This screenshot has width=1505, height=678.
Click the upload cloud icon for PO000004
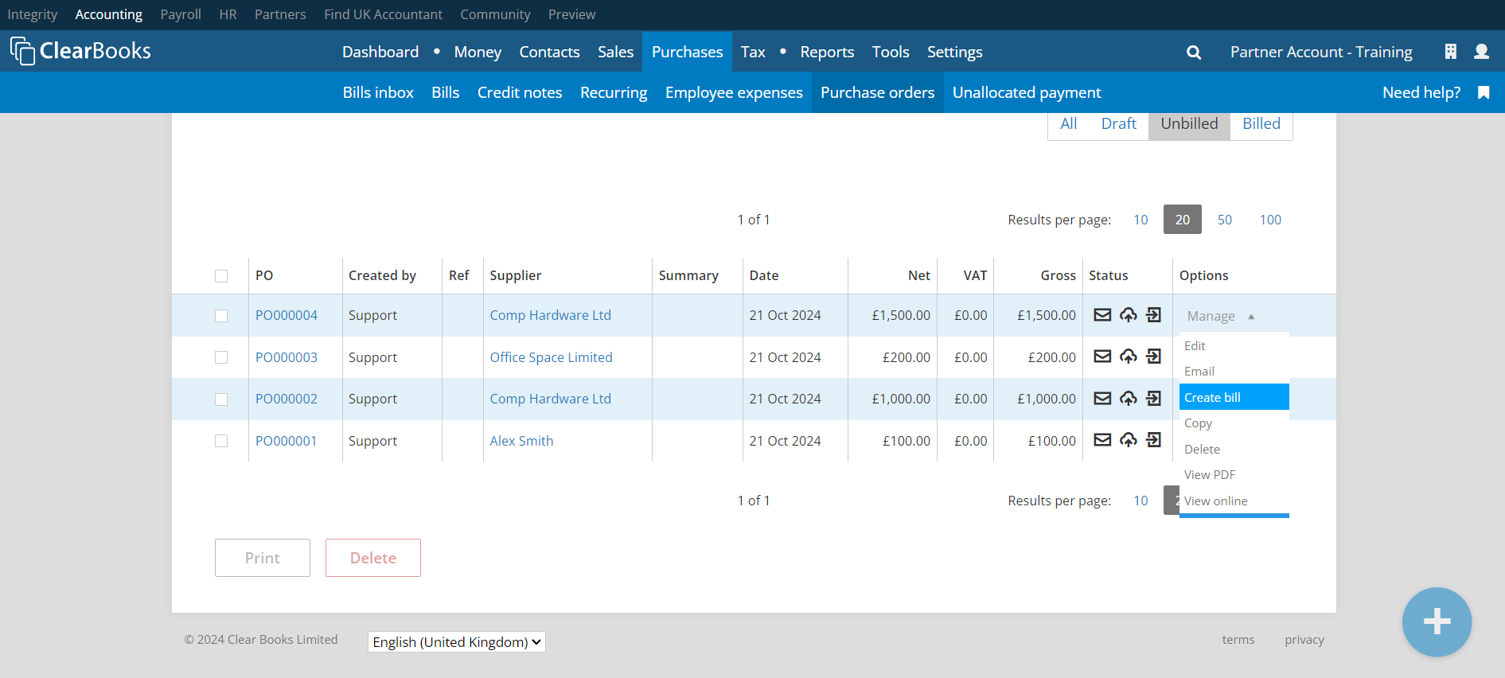[1129, 315]
